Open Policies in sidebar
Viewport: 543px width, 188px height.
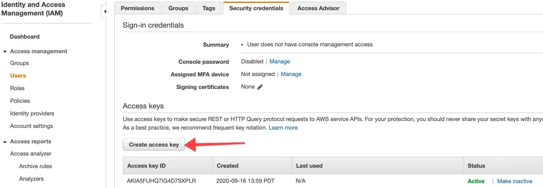pos(20,101)
